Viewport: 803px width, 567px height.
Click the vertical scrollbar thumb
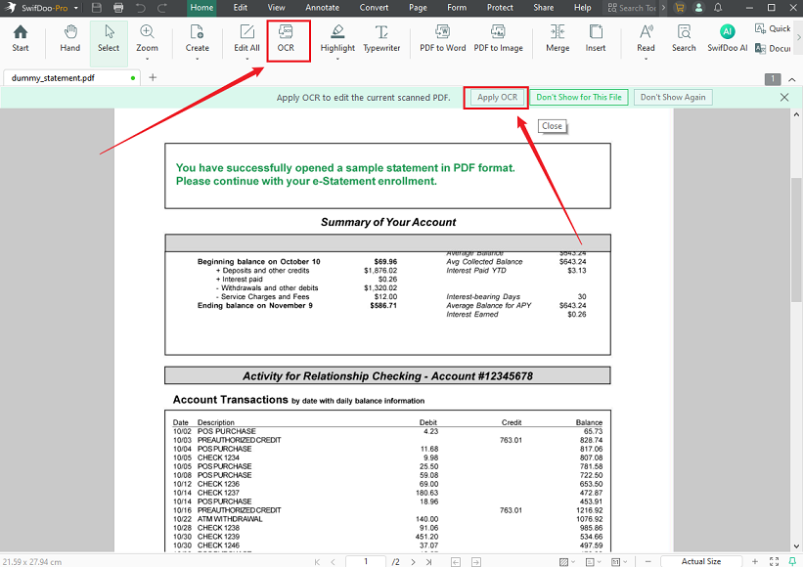click(x=796, y=240)
